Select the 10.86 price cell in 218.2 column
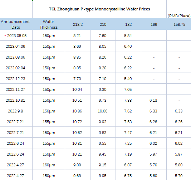The height and width of the screenshot is (180, 191). [x=78, y=111]
